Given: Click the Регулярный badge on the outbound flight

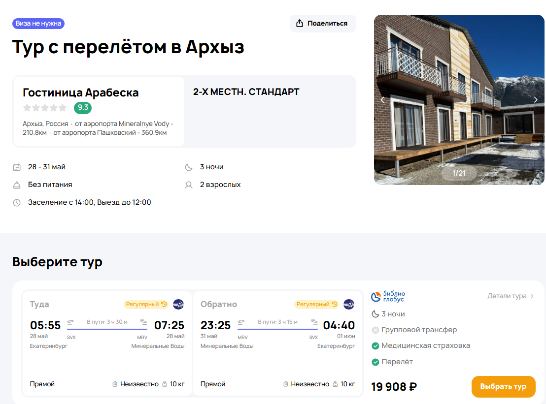Looking at the screenshot, I should click(x=146, y=304).
